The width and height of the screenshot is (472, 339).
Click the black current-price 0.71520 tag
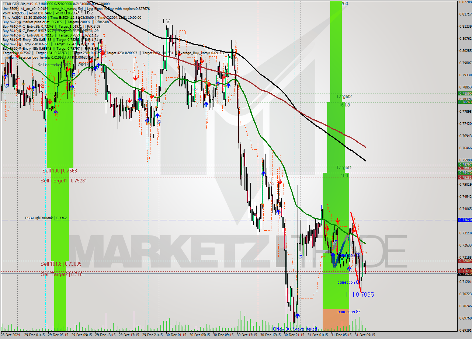465,274
